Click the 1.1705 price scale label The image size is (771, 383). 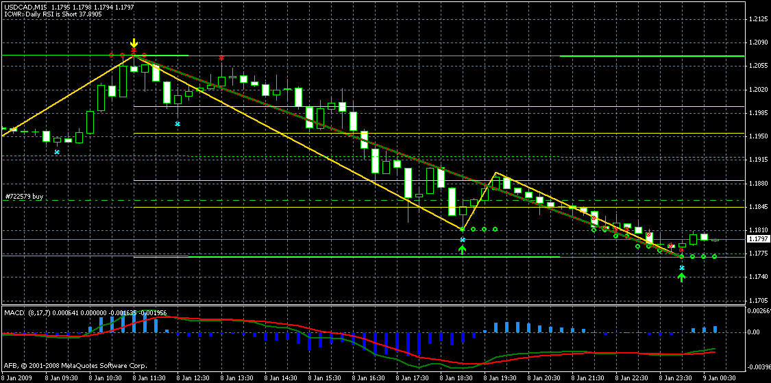tap(757, 301)
